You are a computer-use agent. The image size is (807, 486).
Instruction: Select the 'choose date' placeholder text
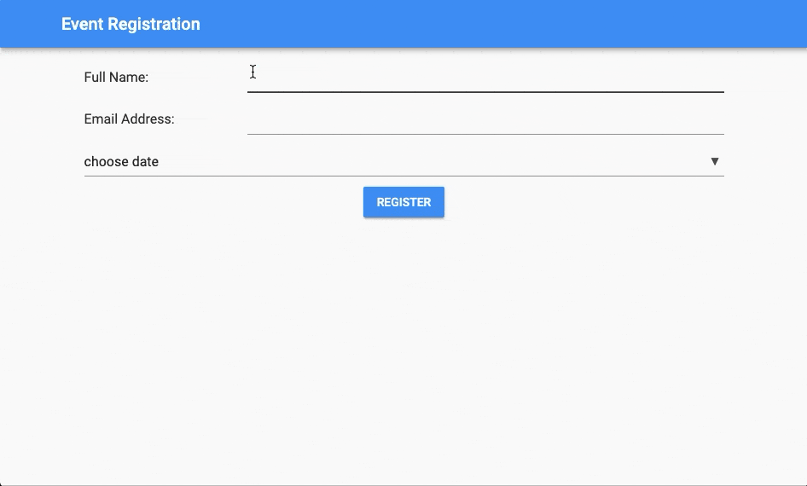coord(121,162)
